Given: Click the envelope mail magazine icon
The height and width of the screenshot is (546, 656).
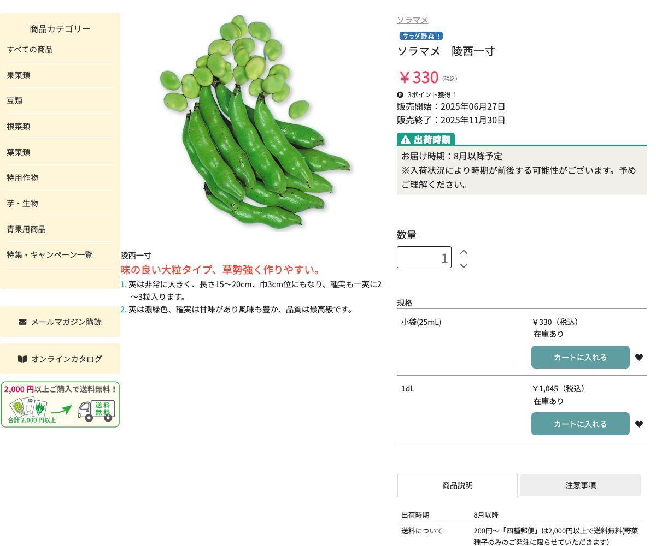Looking at the screenshot, I should pyautogui.click(x=24, y=322).
